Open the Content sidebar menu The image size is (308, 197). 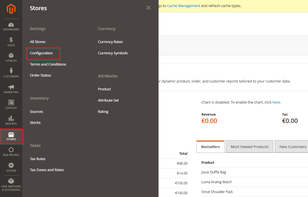coord(11,104)
